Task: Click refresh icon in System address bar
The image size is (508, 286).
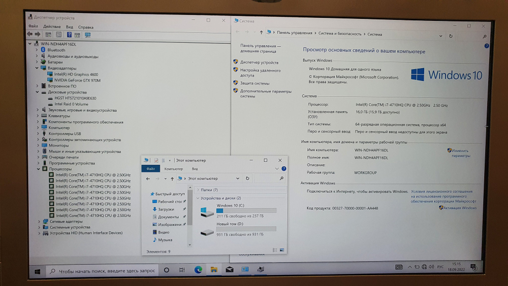Action: click(451, 36)
